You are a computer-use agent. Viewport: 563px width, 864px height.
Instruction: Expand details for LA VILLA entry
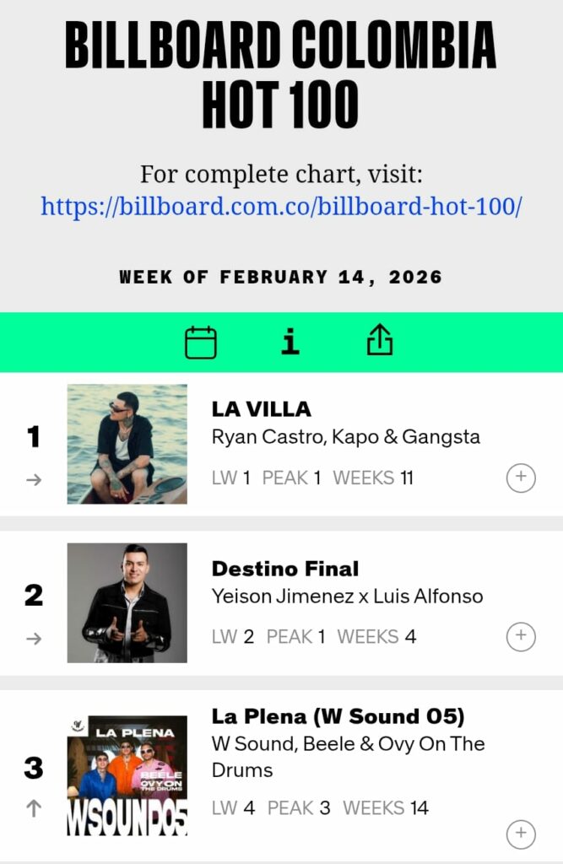[x=521, y=478]
